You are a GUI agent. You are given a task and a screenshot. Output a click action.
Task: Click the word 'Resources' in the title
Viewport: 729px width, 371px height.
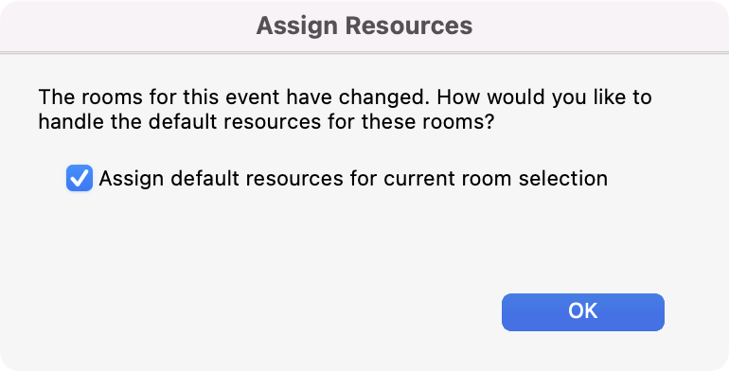click(x=409, y=26)
